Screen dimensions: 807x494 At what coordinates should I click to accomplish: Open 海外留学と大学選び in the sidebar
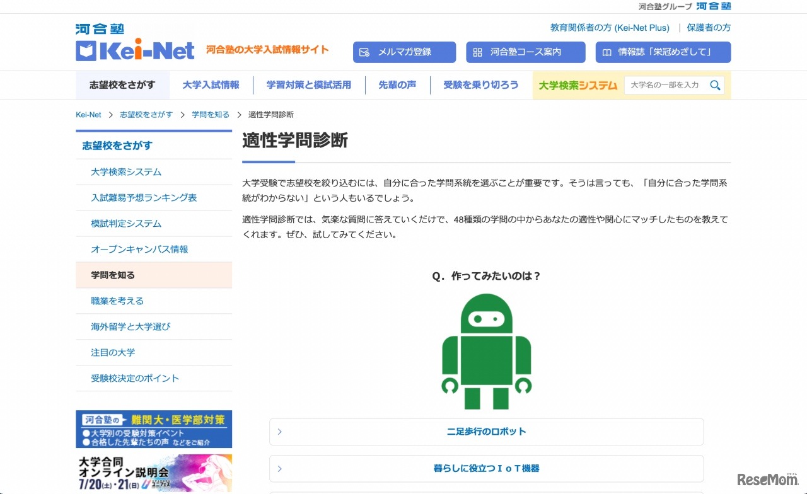tap(154, 327)
